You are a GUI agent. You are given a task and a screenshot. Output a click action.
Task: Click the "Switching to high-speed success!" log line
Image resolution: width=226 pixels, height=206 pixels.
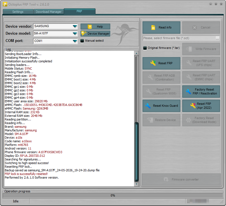[27, 163]
